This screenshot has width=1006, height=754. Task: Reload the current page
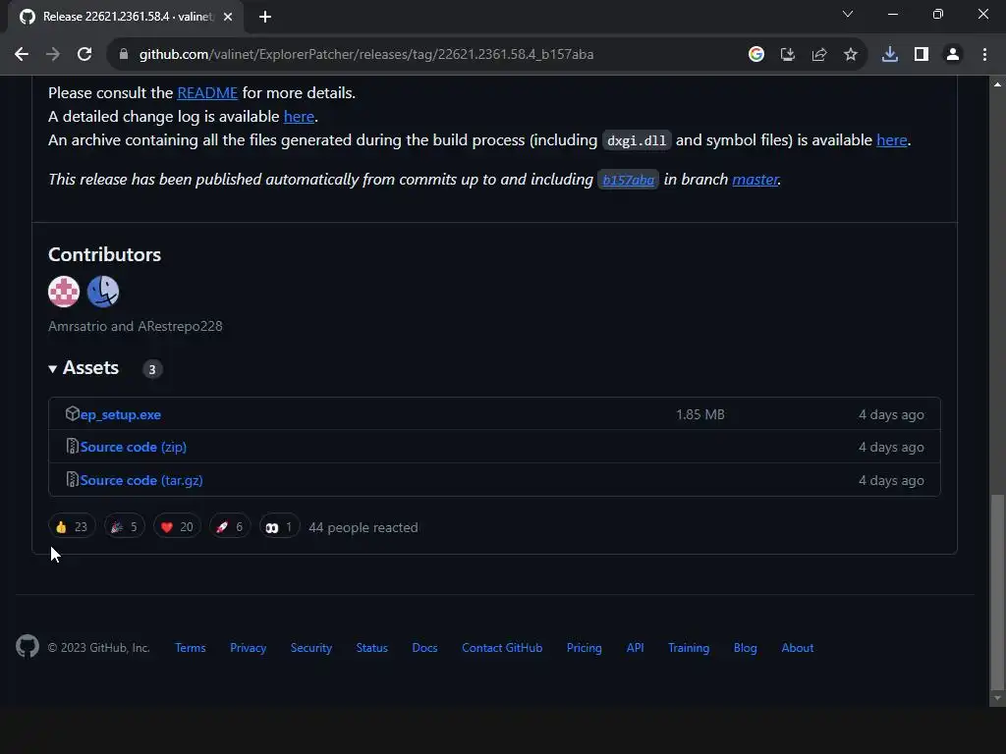84,55
